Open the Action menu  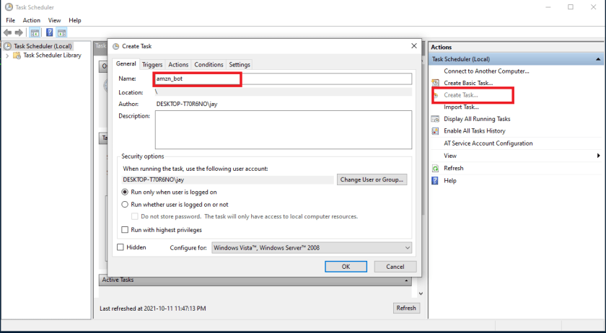click(x=31, y=20)
